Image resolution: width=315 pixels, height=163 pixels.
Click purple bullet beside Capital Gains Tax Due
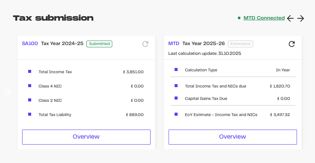(x=176, y=98)
